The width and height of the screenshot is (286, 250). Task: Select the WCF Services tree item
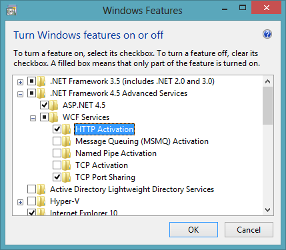[x=86, y=117]
